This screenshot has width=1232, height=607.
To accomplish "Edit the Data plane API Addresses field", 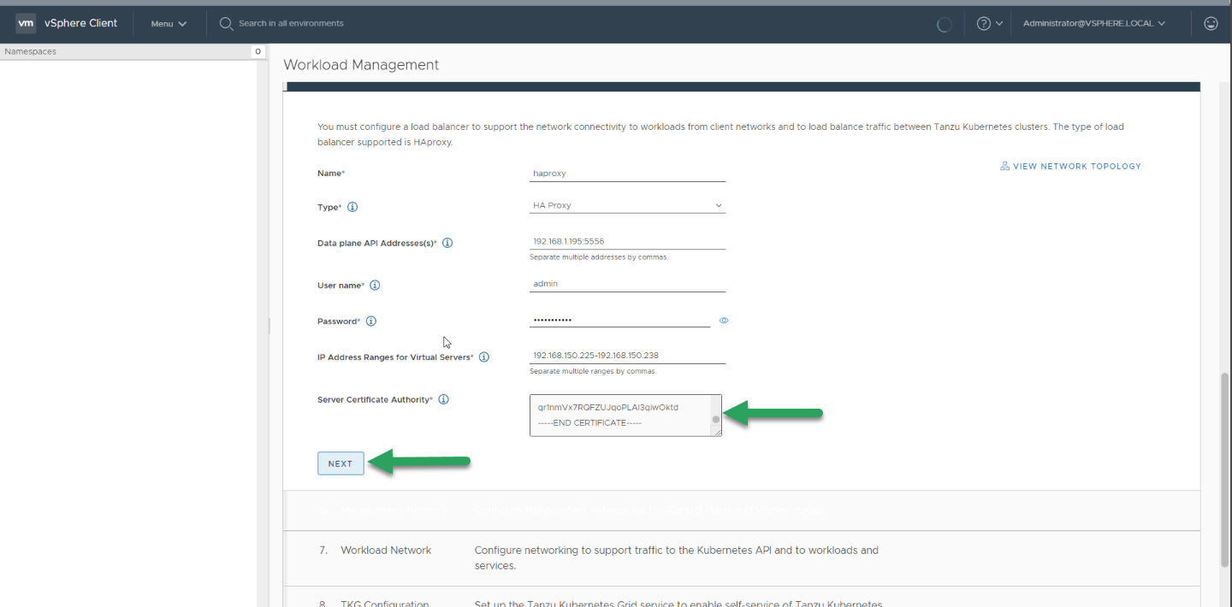I will (x=627, y=241).
